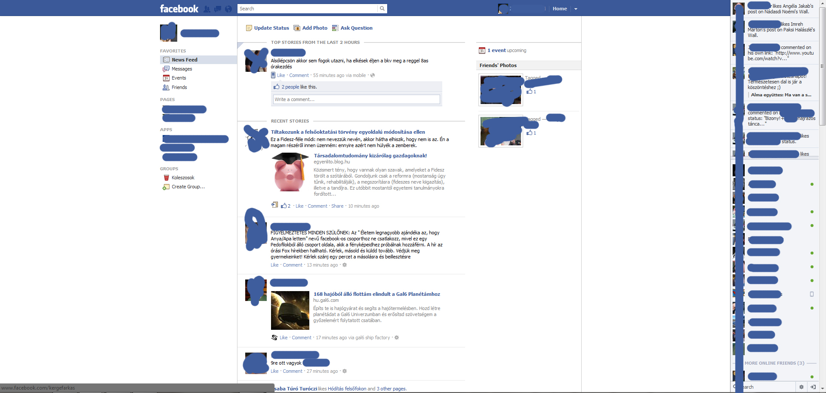Open the notifications globe icon

pos(228,9)
